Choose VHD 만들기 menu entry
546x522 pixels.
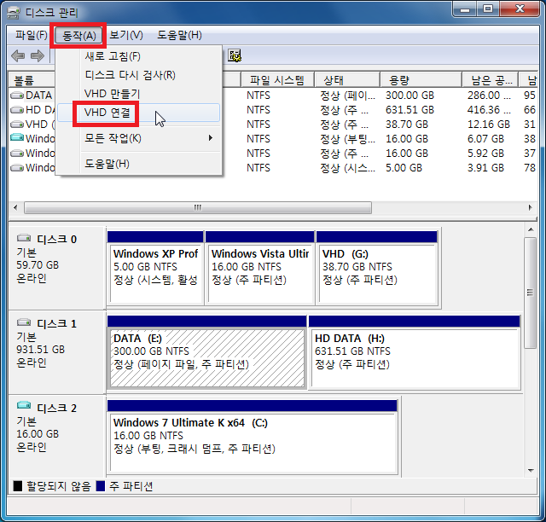(139, 94)
